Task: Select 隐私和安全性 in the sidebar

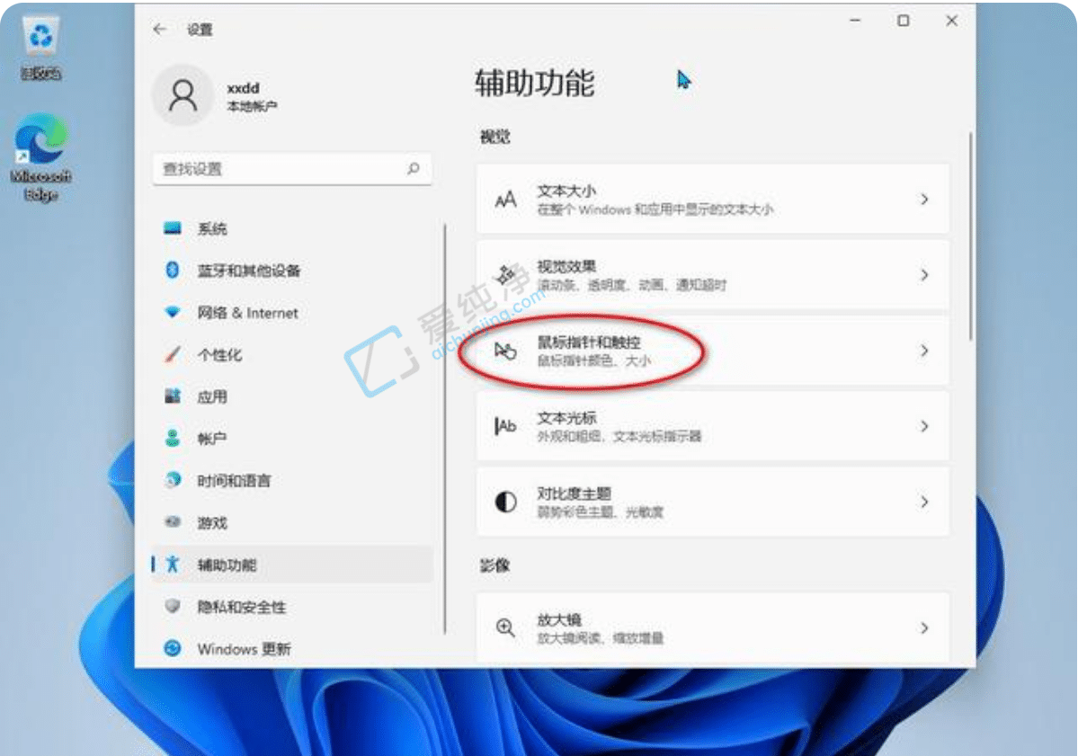Action: pyautogui.click(x=173, y=607)
